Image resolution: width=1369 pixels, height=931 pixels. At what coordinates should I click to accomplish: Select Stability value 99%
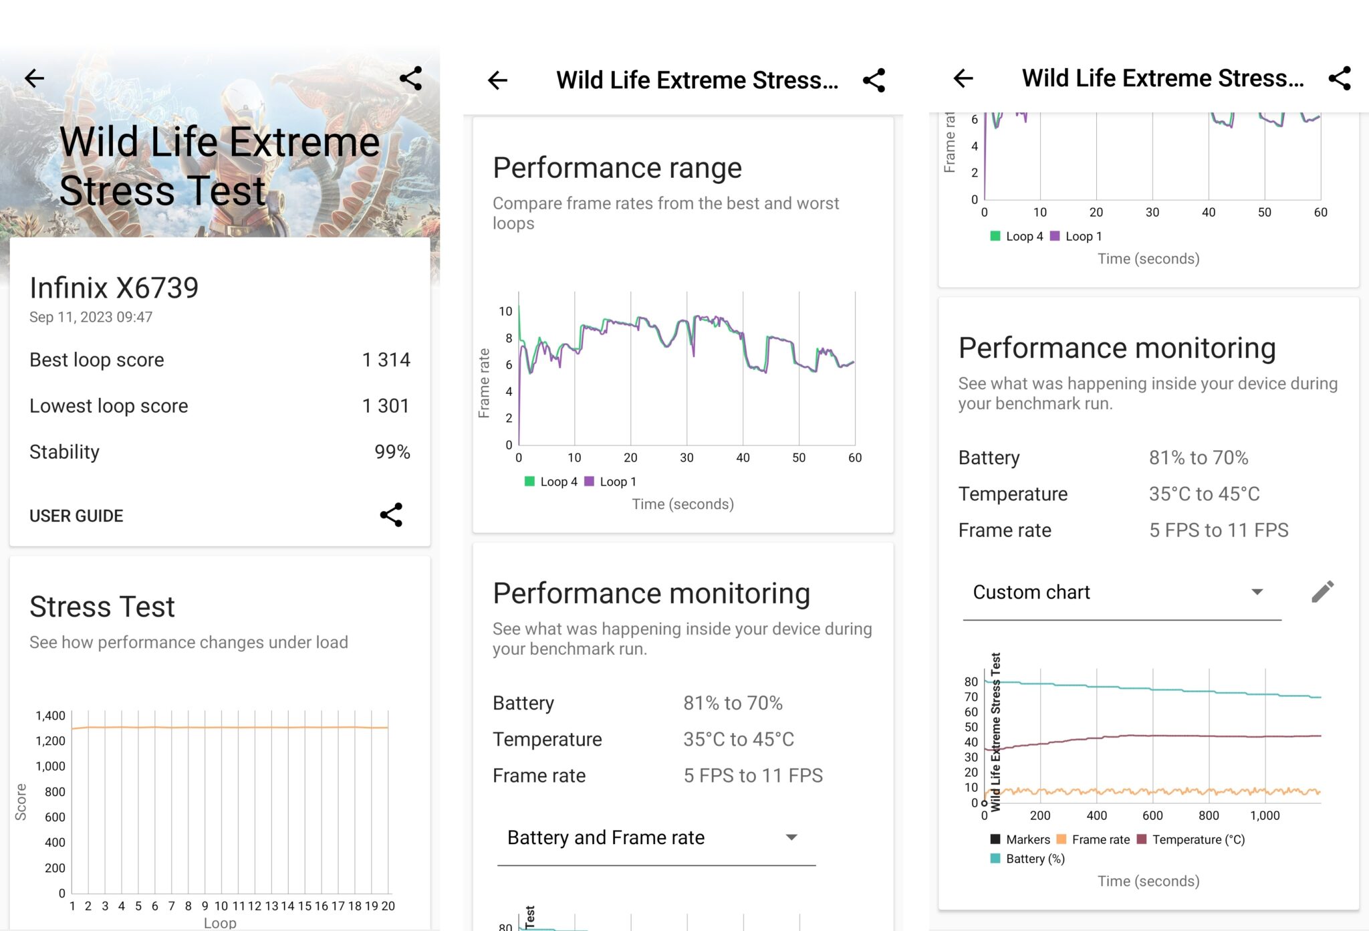[x=392, y=452]
